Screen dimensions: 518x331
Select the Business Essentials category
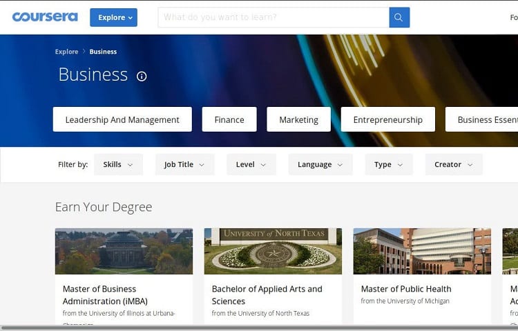481,119
